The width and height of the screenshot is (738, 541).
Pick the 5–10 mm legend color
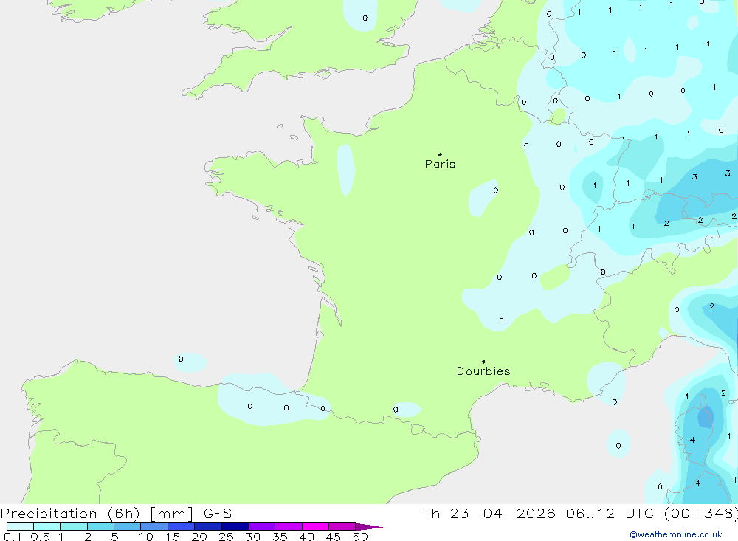[127, 526]
